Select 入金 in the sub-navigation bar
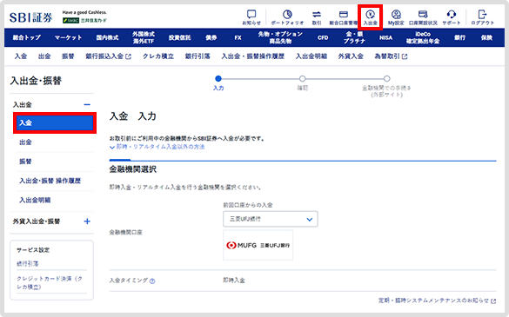This screenshot has width=509, height=317. [21, 56]
